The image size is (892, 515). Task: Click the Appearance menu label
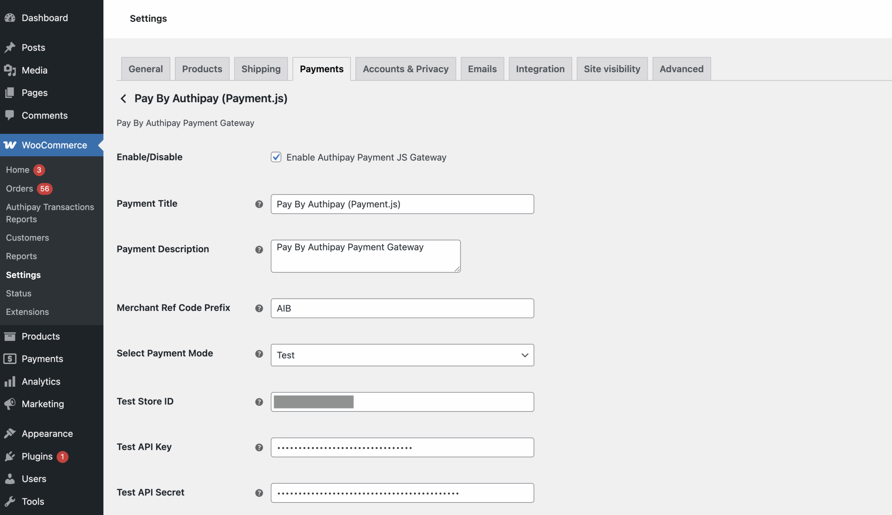tap(47, 434)
